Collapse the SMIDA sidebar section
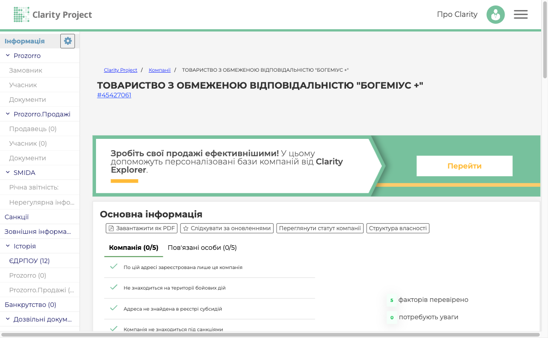The image size is (548, 338). 7,172
